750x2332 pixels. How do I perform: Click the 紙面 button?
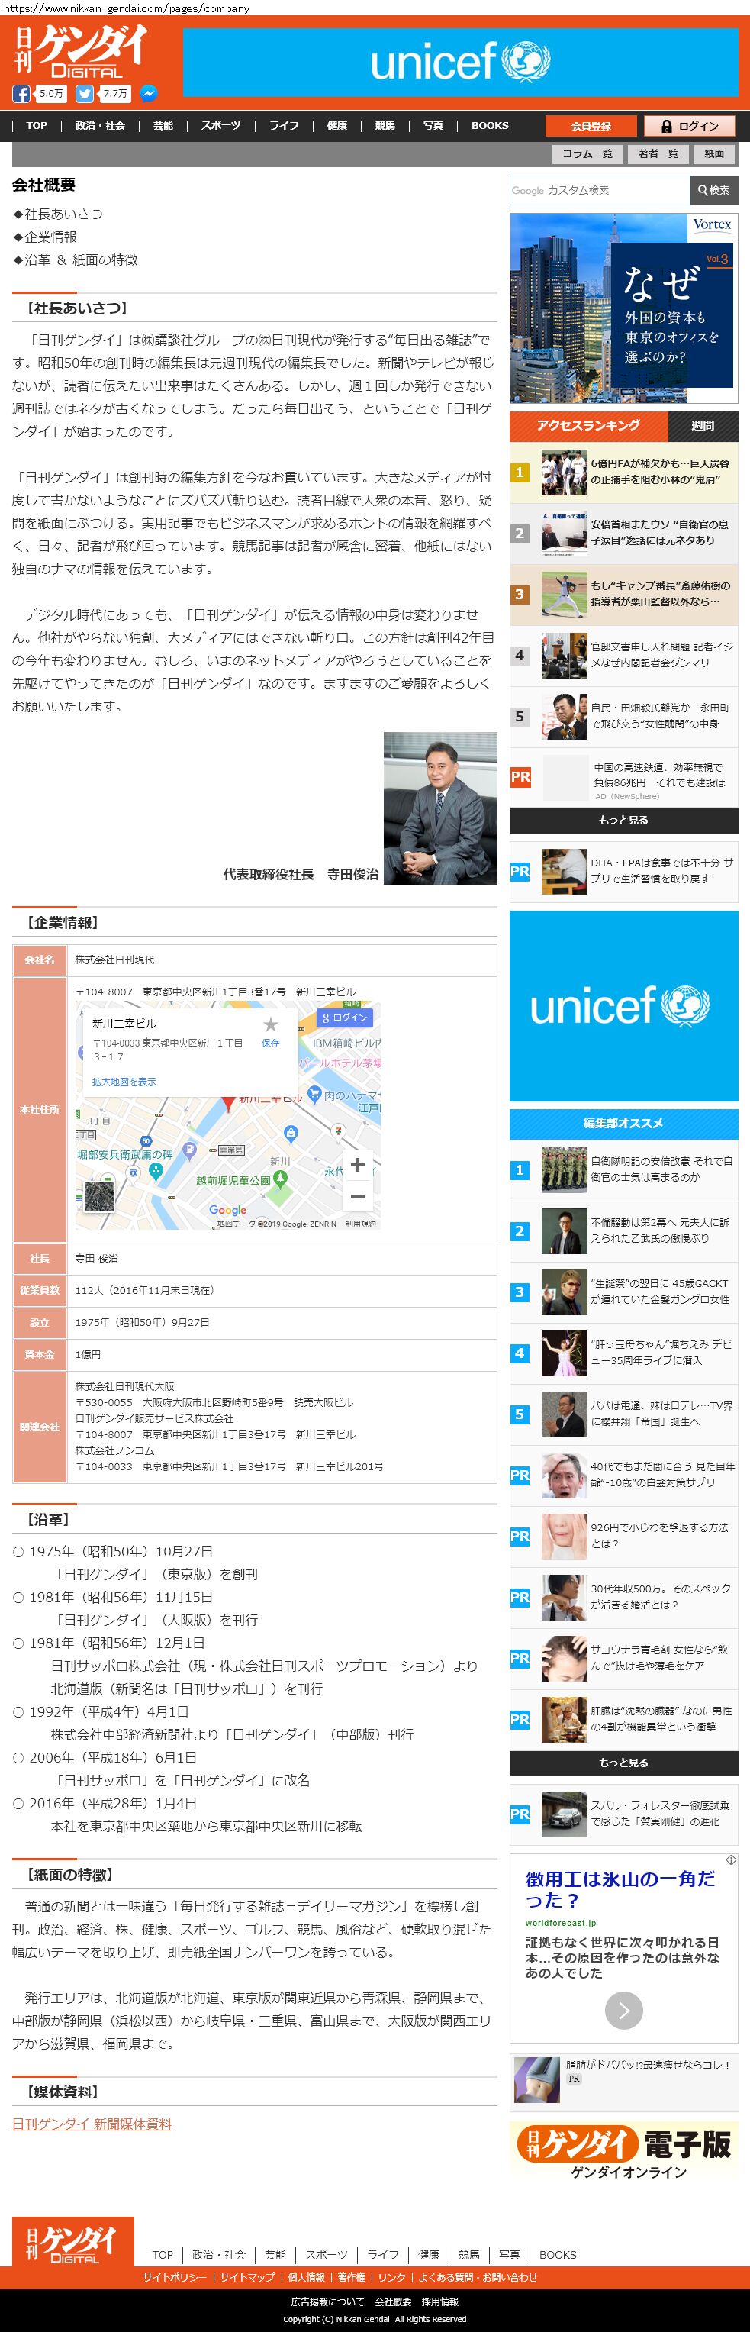click(715, 154)
